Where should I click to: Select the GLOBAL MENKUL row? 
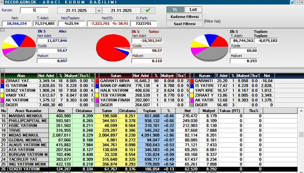149,140
